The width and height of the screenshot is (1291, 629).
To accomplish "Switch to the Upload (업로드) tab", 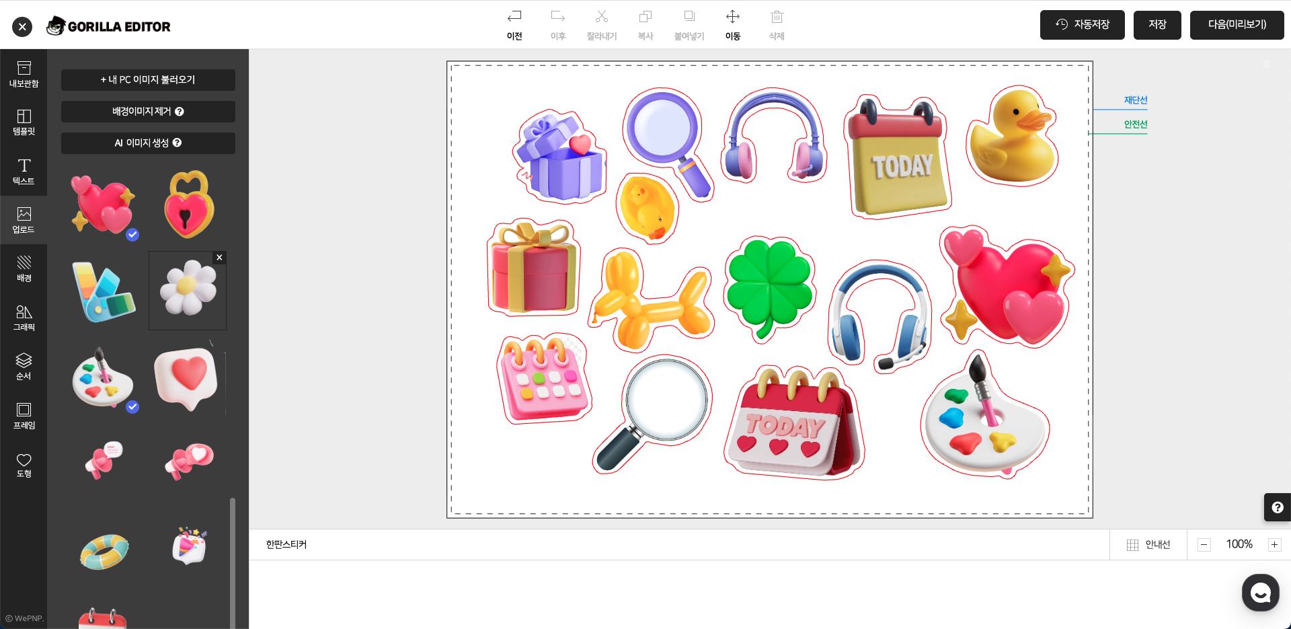I will (x=24, y=220).
